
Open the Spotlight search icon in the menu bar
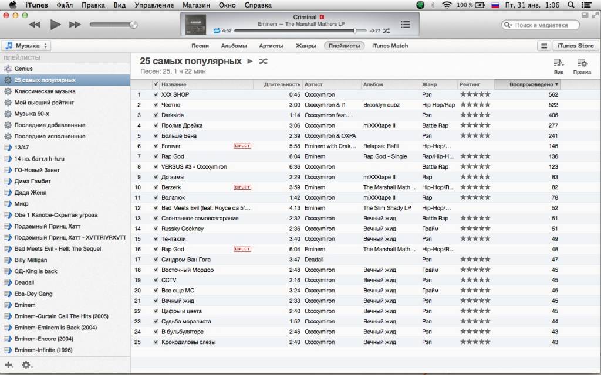[570, 5]
